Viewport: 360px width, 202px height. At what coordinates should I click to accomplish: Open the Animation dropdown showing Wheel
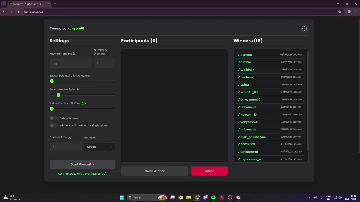pyautogui.click(x=99, y=147)
